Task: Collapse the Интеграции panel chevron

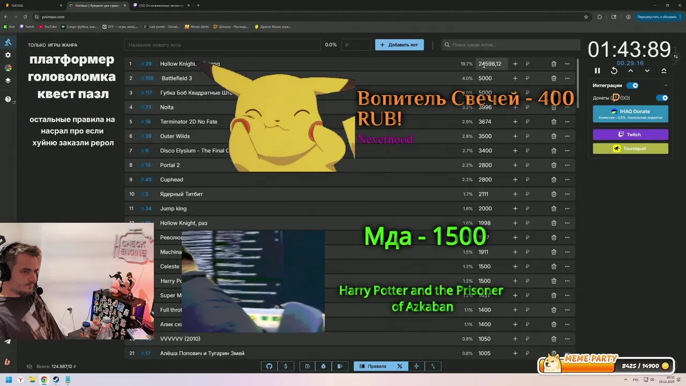Action: point(666,85)
